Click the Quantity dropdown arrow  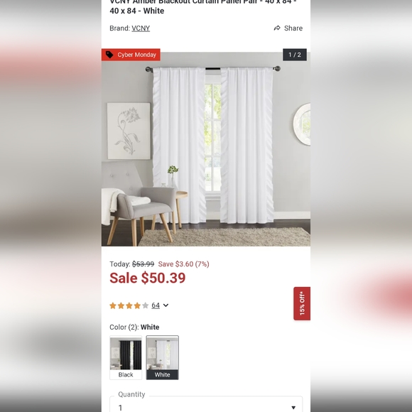tap(293, 408)
